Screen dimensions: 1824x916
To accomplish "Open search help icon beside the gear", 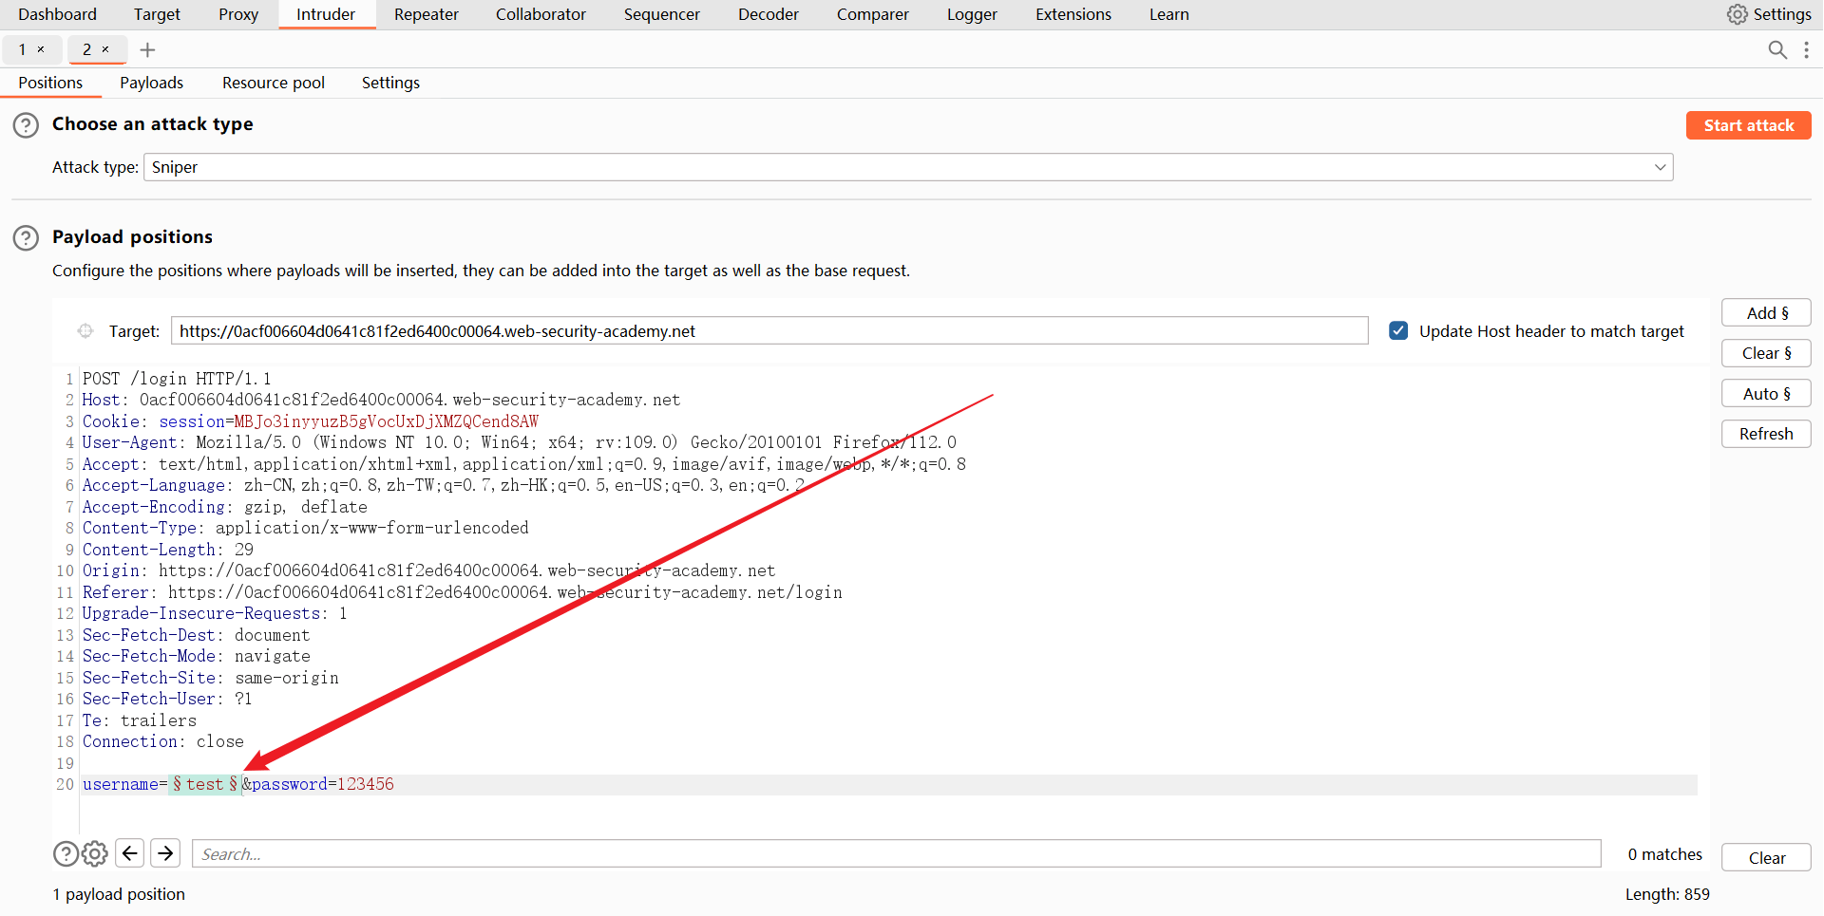I will (x=66, y=854).
